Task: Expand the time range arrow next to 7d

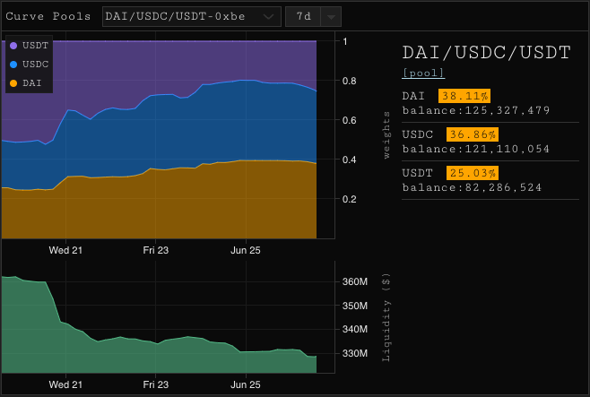Action: [x=331, y=16]
